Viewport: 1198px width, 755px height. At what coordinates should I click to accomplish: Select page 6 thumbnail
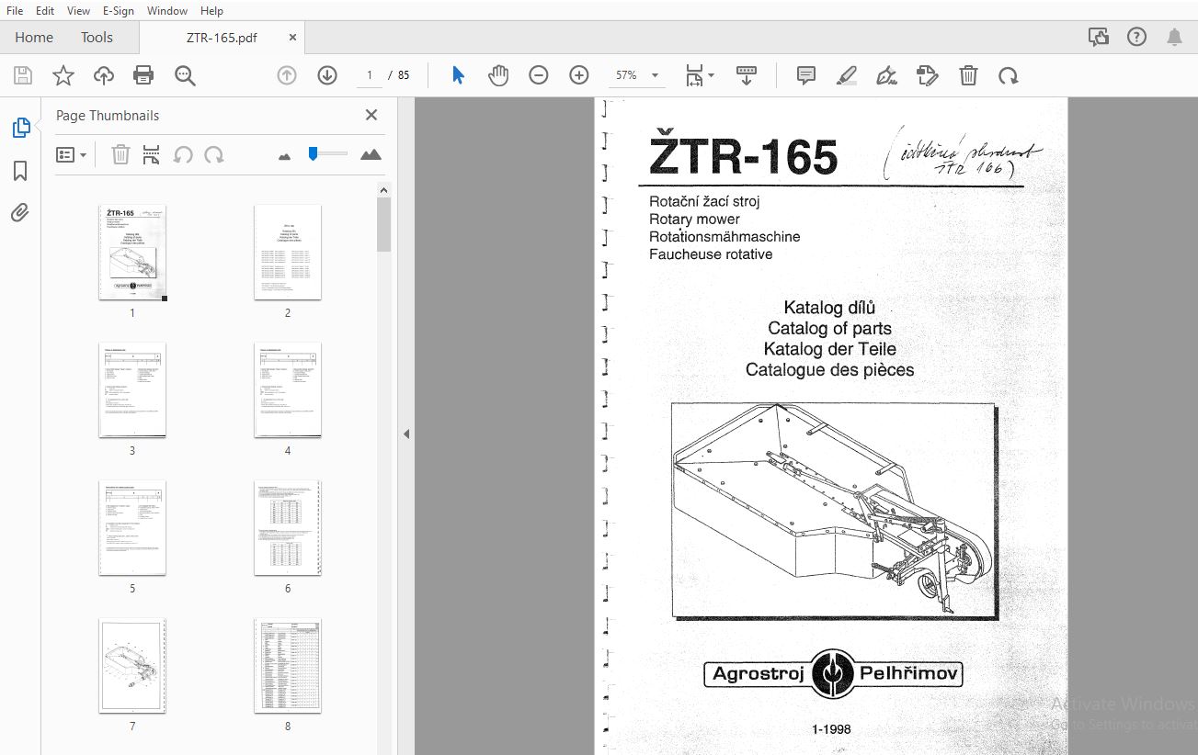pos(288,528)
